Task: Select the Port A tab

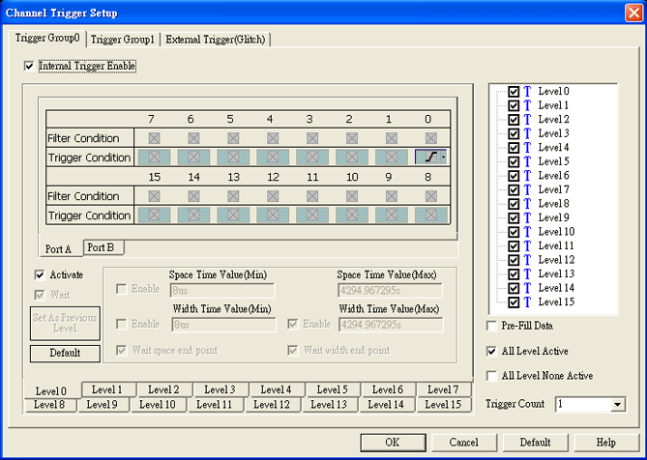Action: (x=58, y=249)
